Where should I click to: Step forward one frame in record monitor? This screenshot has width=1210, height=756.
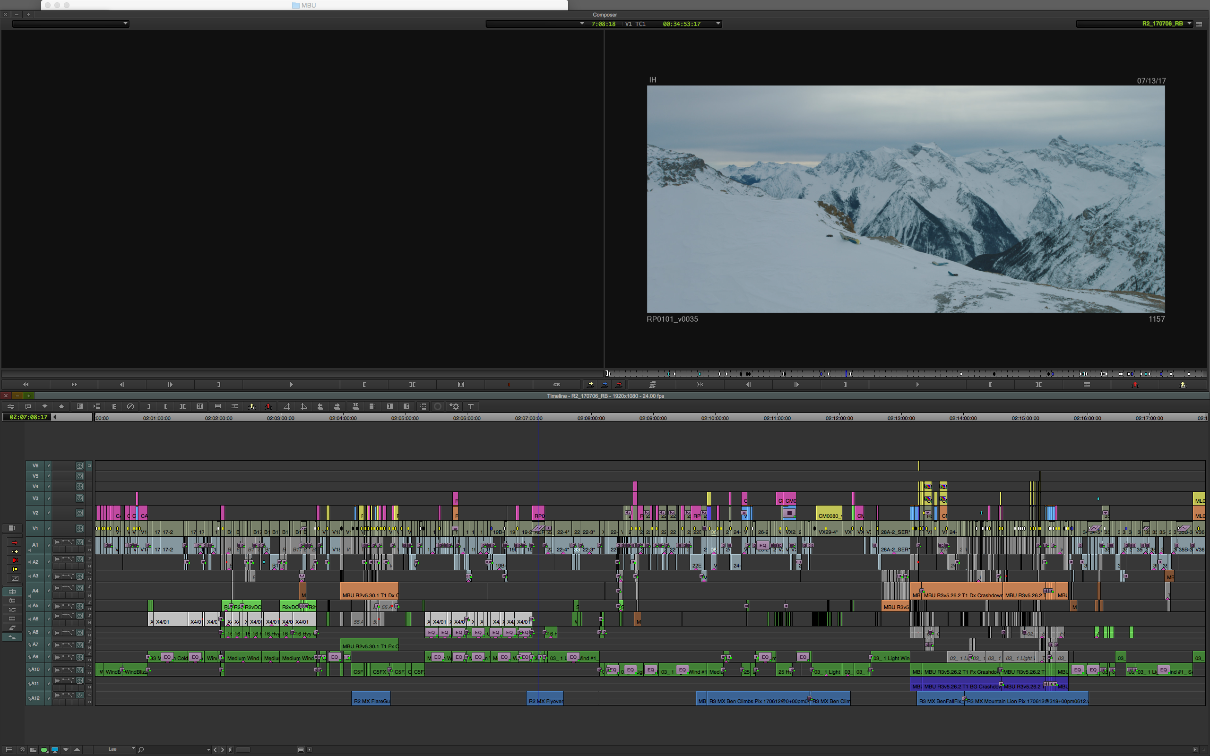(x=796, y=385)
